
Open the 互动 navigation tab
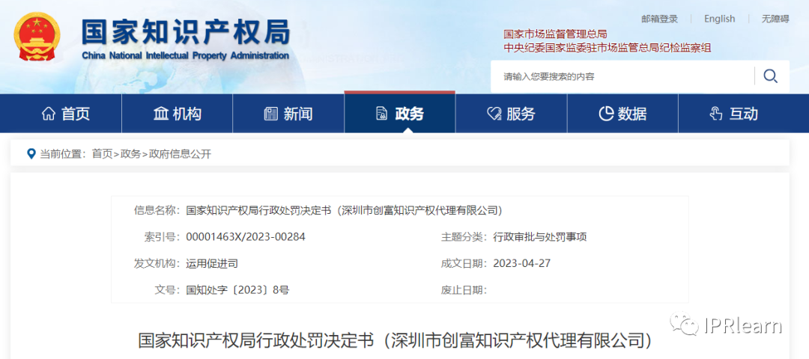[x=744, y=114]
